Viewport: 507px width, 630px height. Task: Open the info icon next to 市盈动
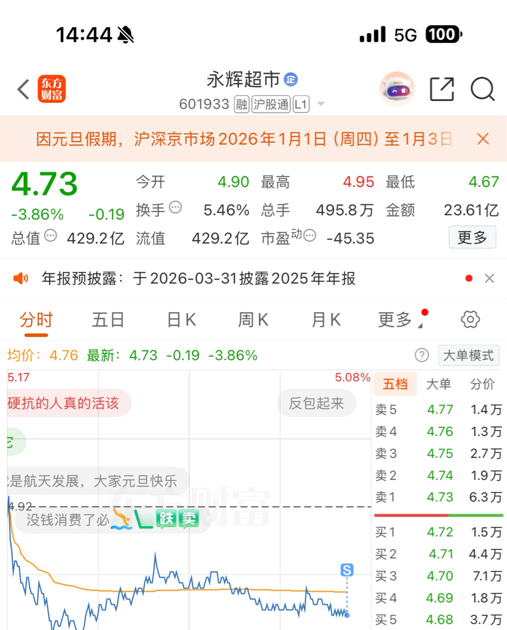point(309,236)
